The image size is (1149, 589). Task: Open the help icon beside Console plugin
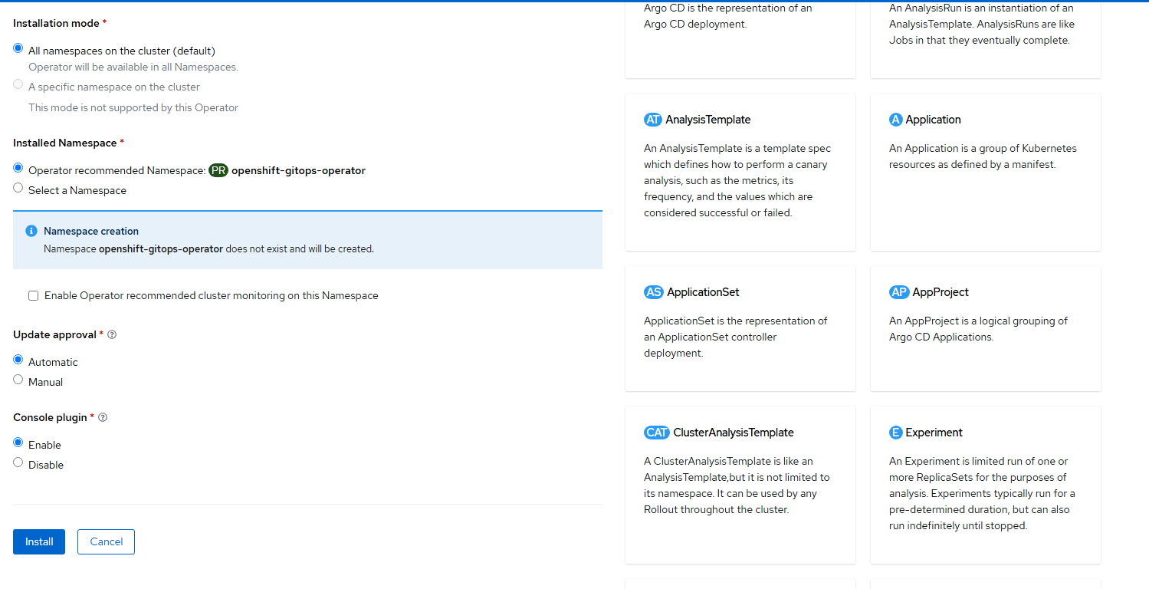point(103,417)
